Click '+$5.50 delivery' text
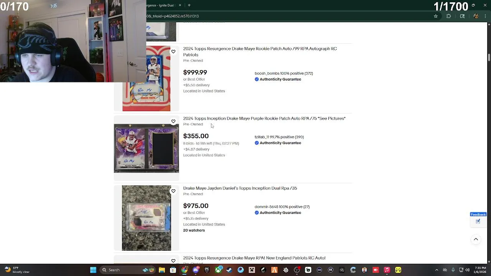The height and width of the screenshot is (276, 491). (x=196, y=85)
